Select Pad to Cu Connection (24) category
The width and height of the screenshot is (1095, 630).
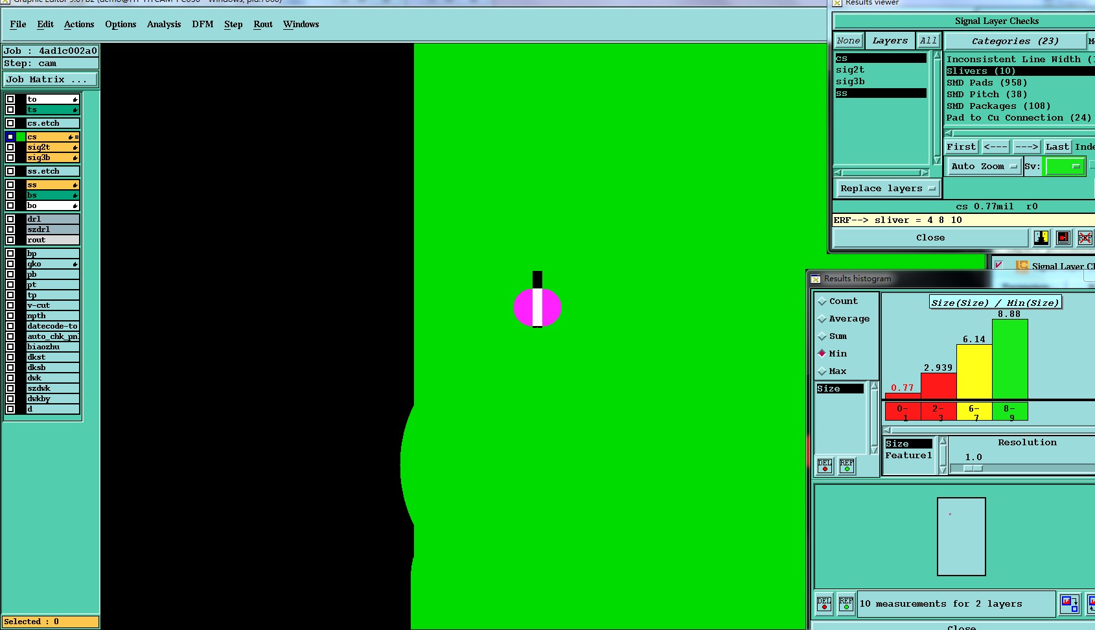coord(1020,118)
